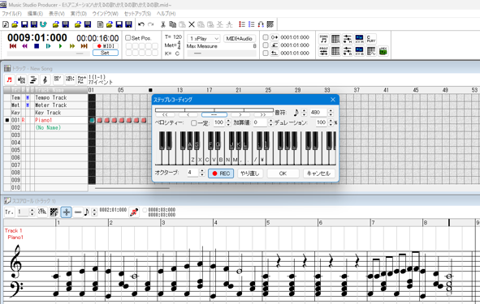
Task: Toggle the R record flag on track 001
Action: pos(23,120)
